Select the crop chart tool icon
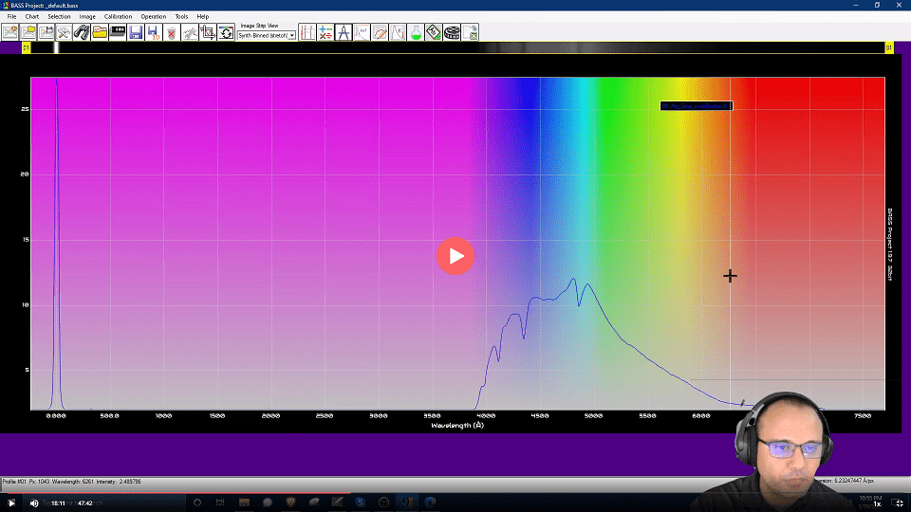 [x=208, y=32]
